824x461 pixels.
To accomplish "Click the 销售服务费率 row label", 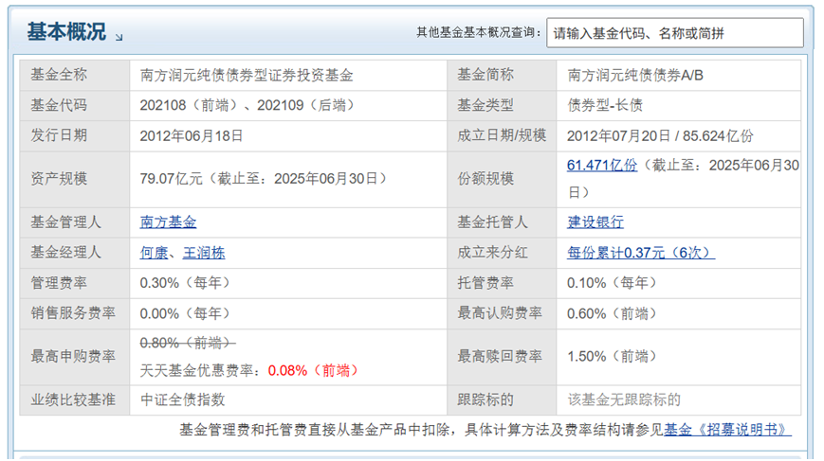I will coord(73,313).
